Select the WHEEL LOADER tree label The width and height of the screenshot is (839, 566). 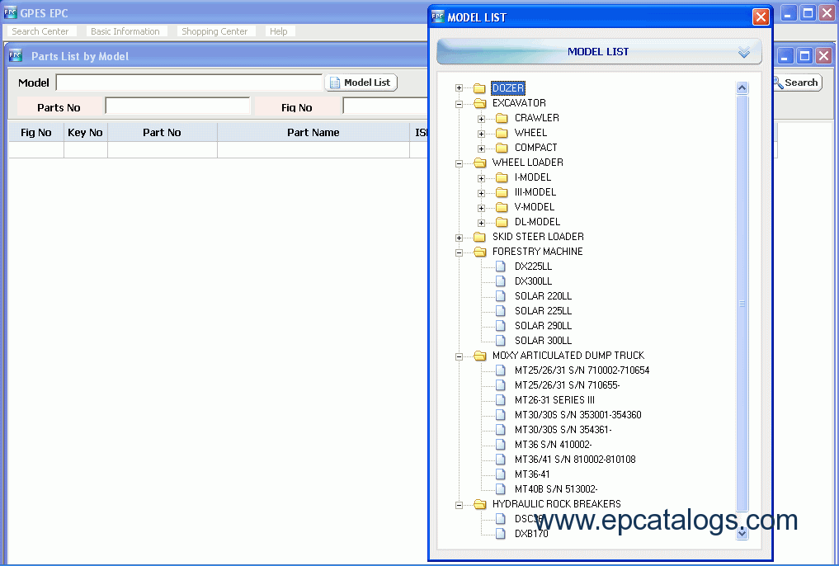point(528,163)
